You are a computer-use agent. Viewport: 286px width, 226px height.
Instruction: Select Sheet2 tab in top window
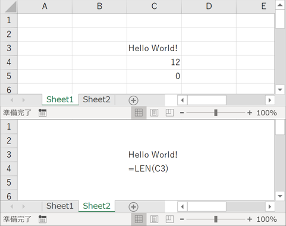coord(96,99)
